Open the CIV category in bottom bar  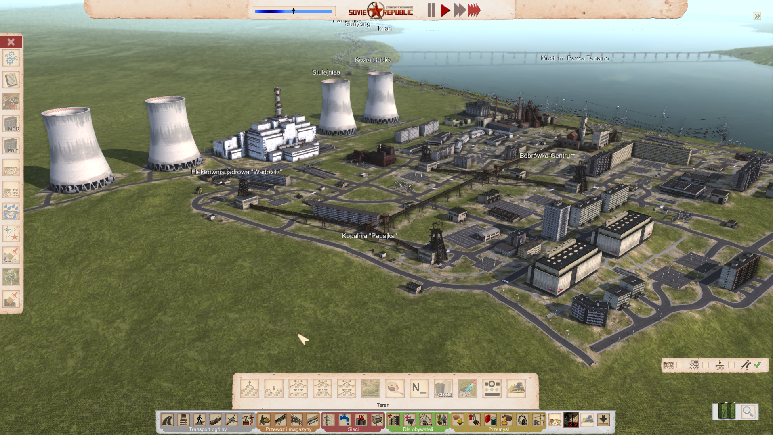coord(571,420)
